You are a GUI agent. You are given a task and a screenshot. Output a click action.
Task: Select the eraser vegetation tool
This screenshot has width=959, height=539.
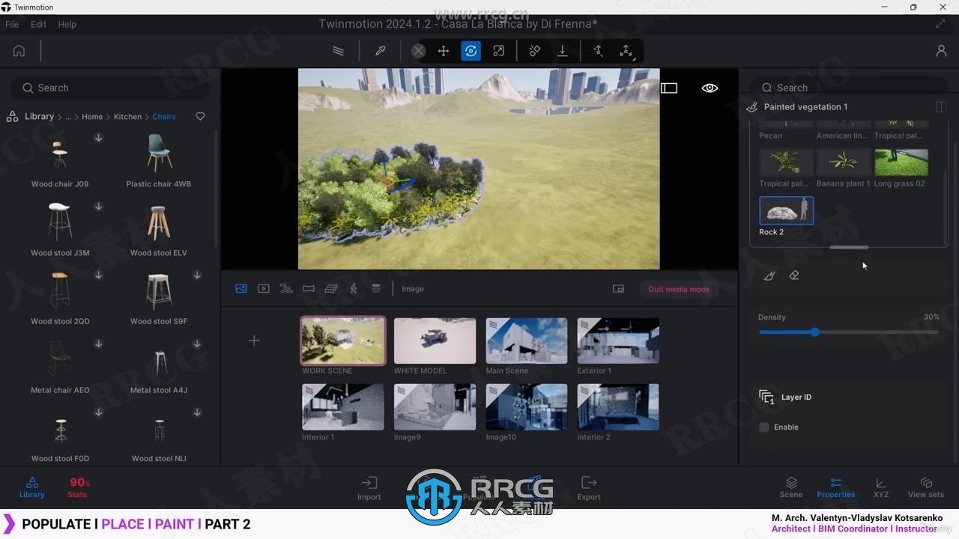[794, 275]
